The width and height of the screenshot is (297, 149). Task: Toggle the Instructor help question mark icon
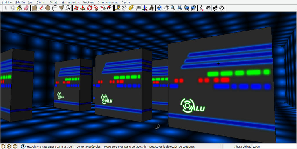pyautogui.click(x=23, y=146)
